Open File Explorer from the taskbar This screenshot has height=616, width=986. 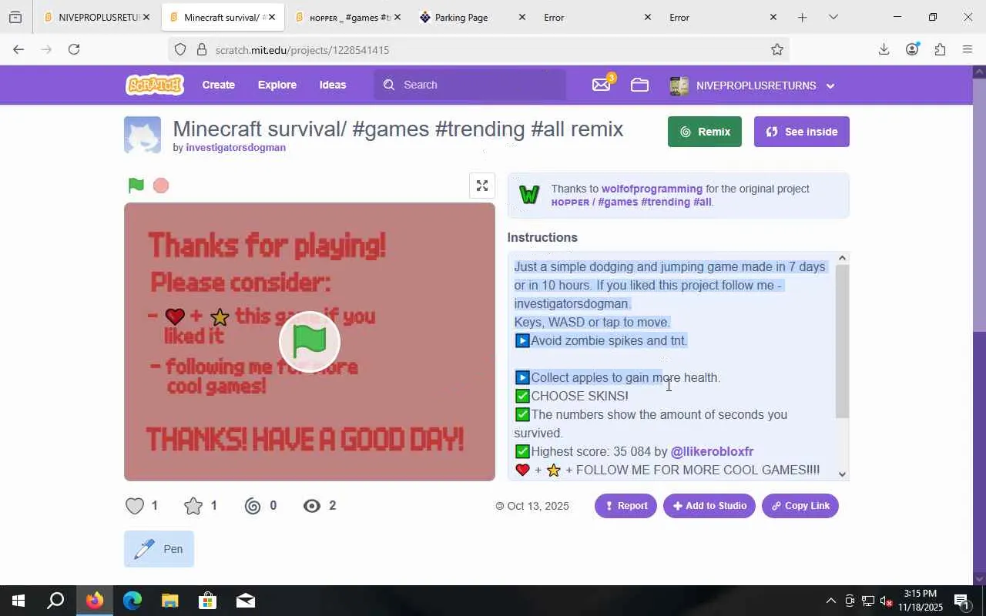[169, 601]
